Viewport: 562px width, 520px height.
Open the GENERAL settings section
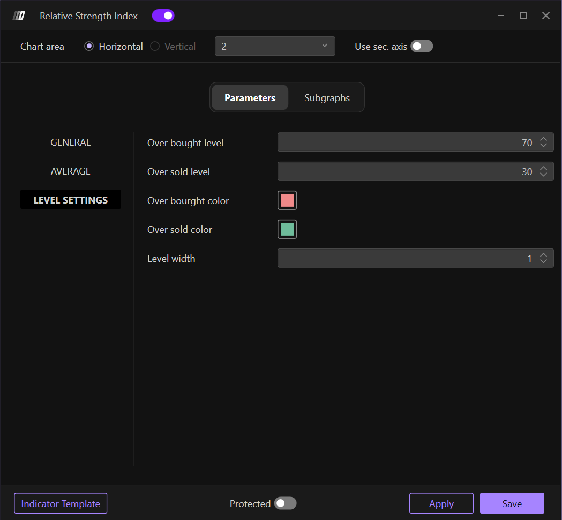pos(71,142)
